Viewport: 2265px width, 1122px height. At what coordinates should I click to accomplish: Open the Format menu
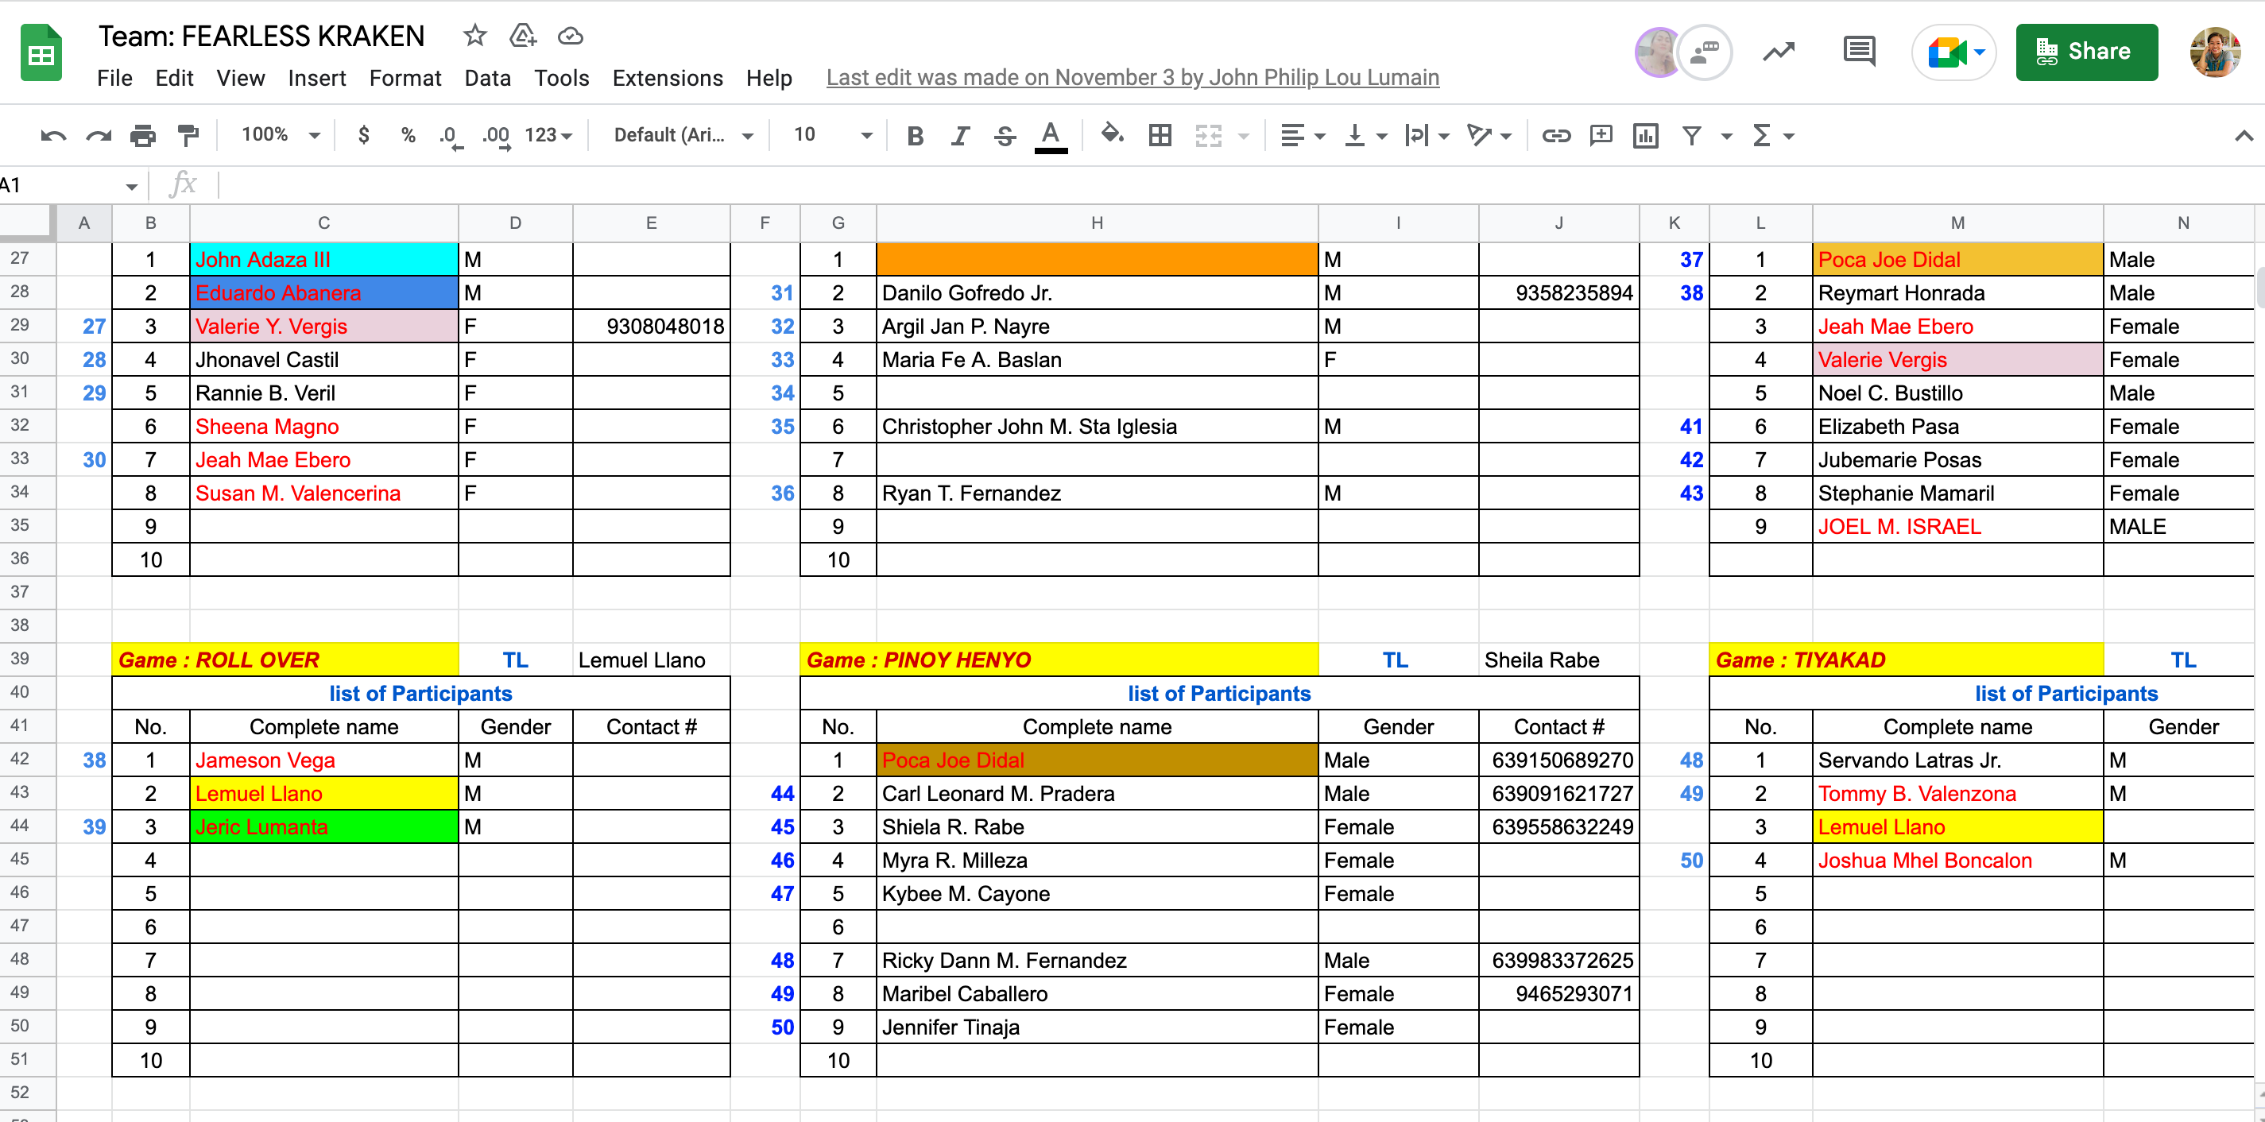click(405, 78)
